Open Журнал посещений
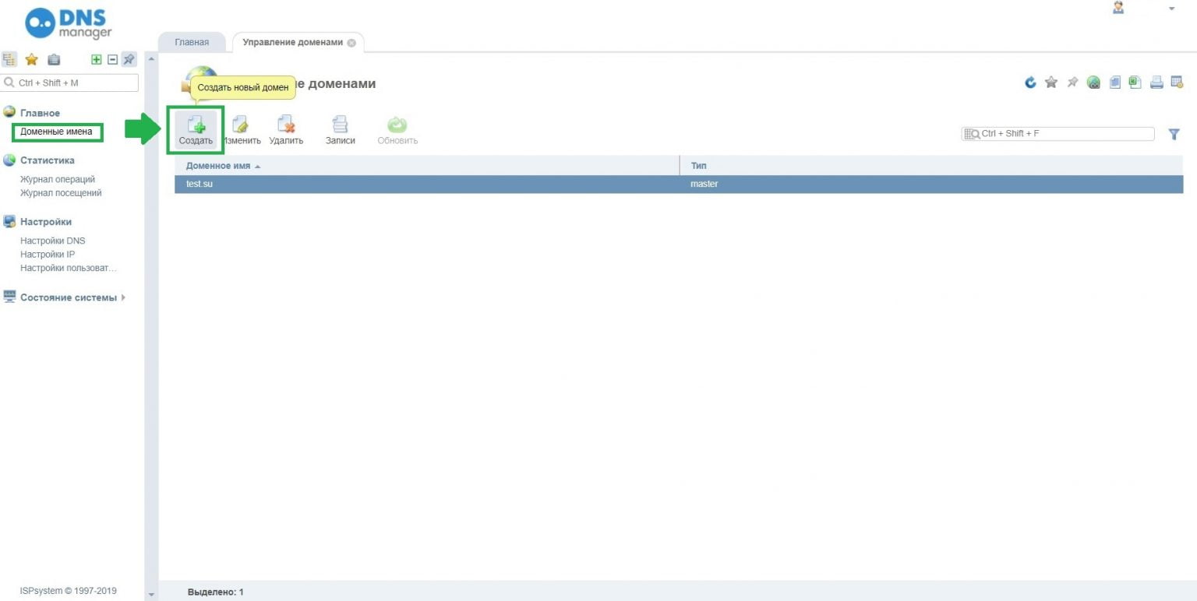Image resolution: width=1197 pixels, height=601 pixels. point(61,193)
